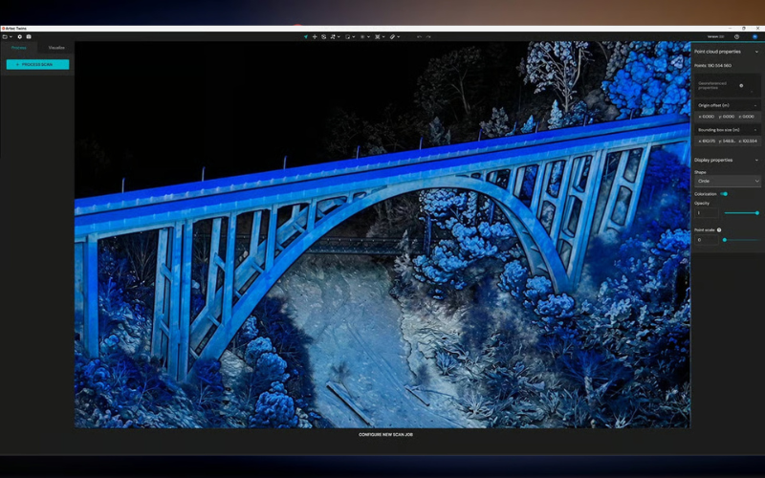This screenshot has height=478, width=765.
Task: Open the settings gear icon
Action: pyautogui.click(x=19, y=36)
